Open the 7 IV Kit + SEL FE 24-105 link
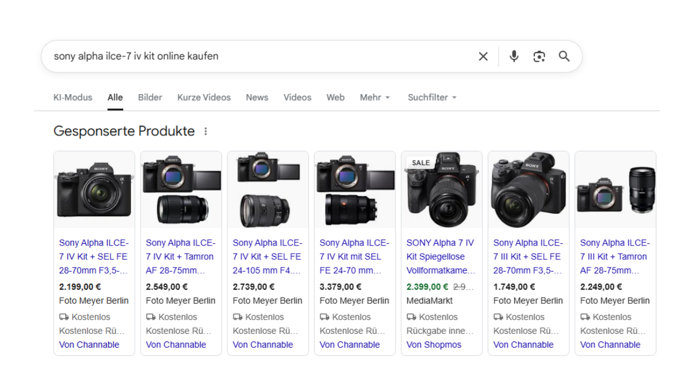The image size is (694, 390). (267, 257)
